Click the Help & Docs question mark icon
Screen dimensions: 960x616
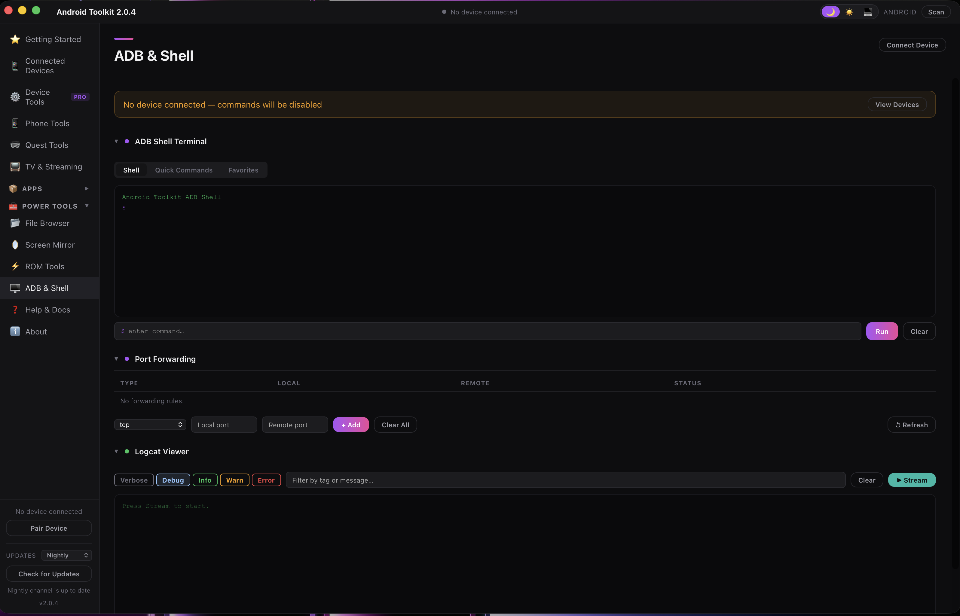point(15,310)
